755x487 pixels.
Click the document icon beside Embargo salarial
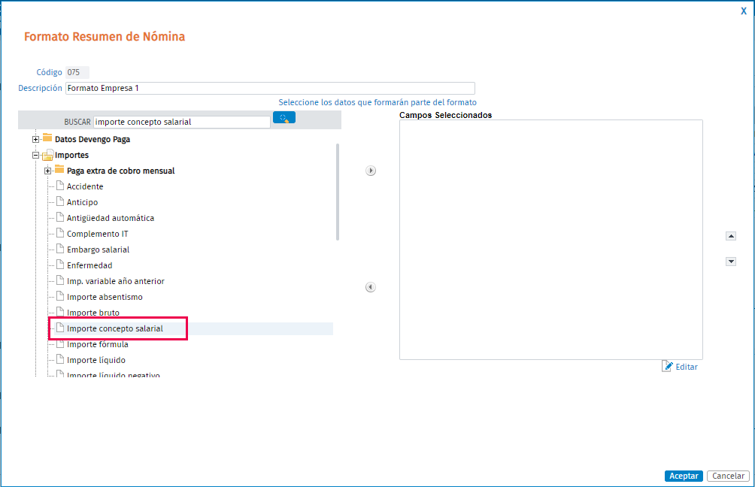(60, 249)
